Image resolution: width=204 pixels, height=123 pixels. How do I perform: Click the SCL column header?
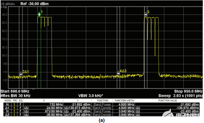[21, 101]
